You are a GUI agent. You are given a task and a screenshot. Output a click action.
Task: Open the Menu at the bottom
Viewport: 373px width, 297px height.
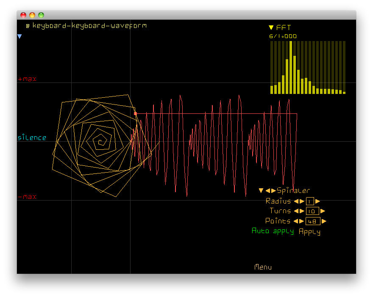[x=263, y=267]
